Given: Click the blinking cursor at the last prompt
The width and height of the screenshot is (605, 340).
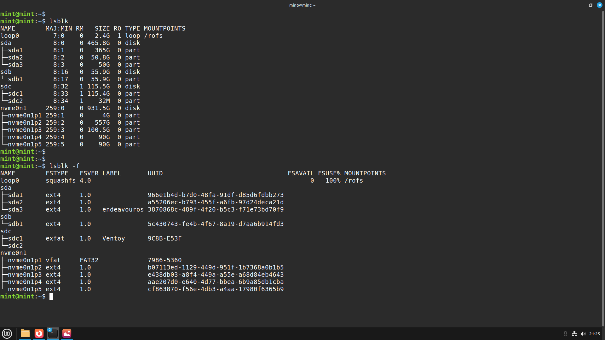Looking at the screenshot, I should click(x=51, y=297).
